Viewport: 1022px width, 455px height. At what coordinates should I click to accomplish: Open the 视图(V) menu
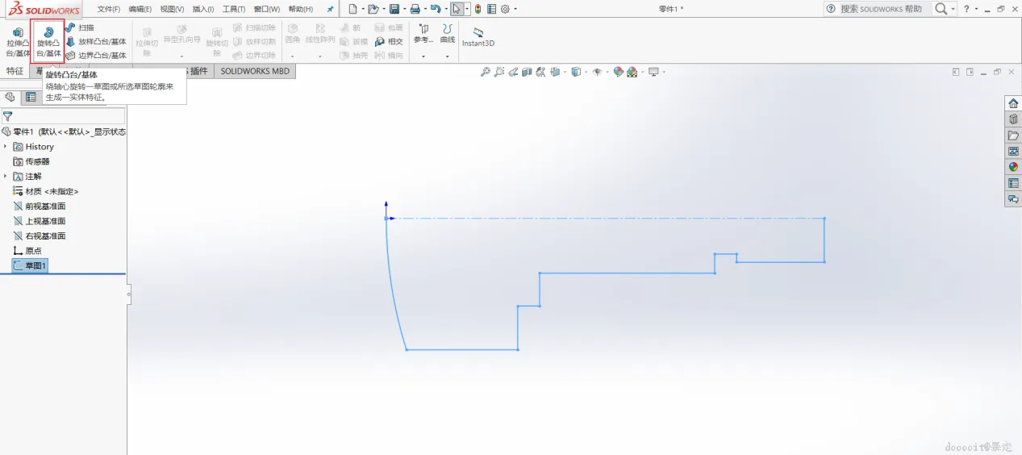172,9
